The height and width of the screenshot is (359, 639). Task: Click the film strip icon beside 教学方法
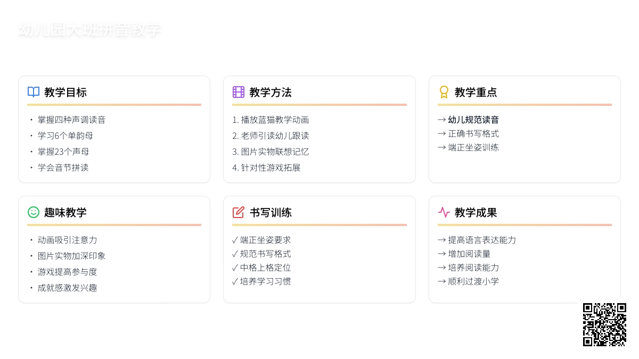point(239,92)
